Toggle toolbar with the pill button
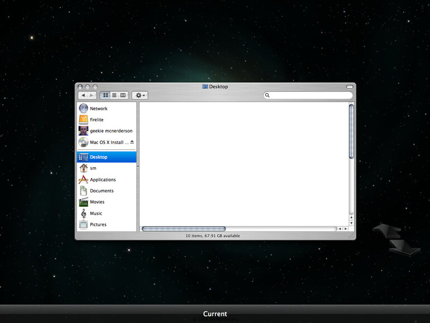430x323 pixels. click(350, 87)
